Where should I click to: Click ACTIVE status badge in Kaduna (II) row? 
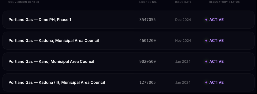215,82
